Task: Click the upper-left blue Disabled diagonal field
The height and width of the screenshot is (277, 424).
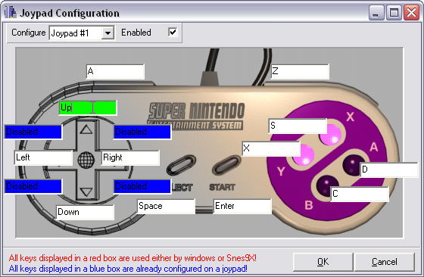Action: [x=33, y=132]
